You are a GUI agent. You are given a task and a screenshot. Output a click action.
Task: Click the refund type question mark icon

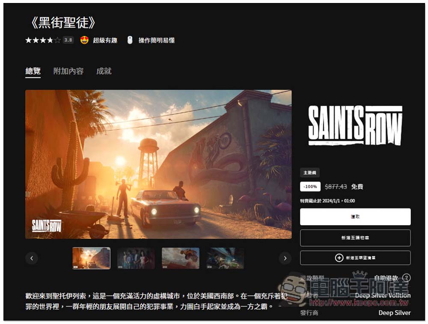click(407, 278)
